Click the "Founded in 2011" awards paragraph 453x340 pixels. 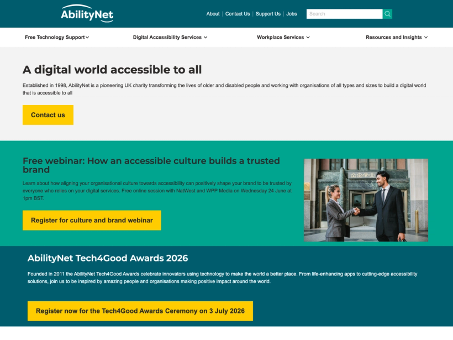[x=223, y=278]
